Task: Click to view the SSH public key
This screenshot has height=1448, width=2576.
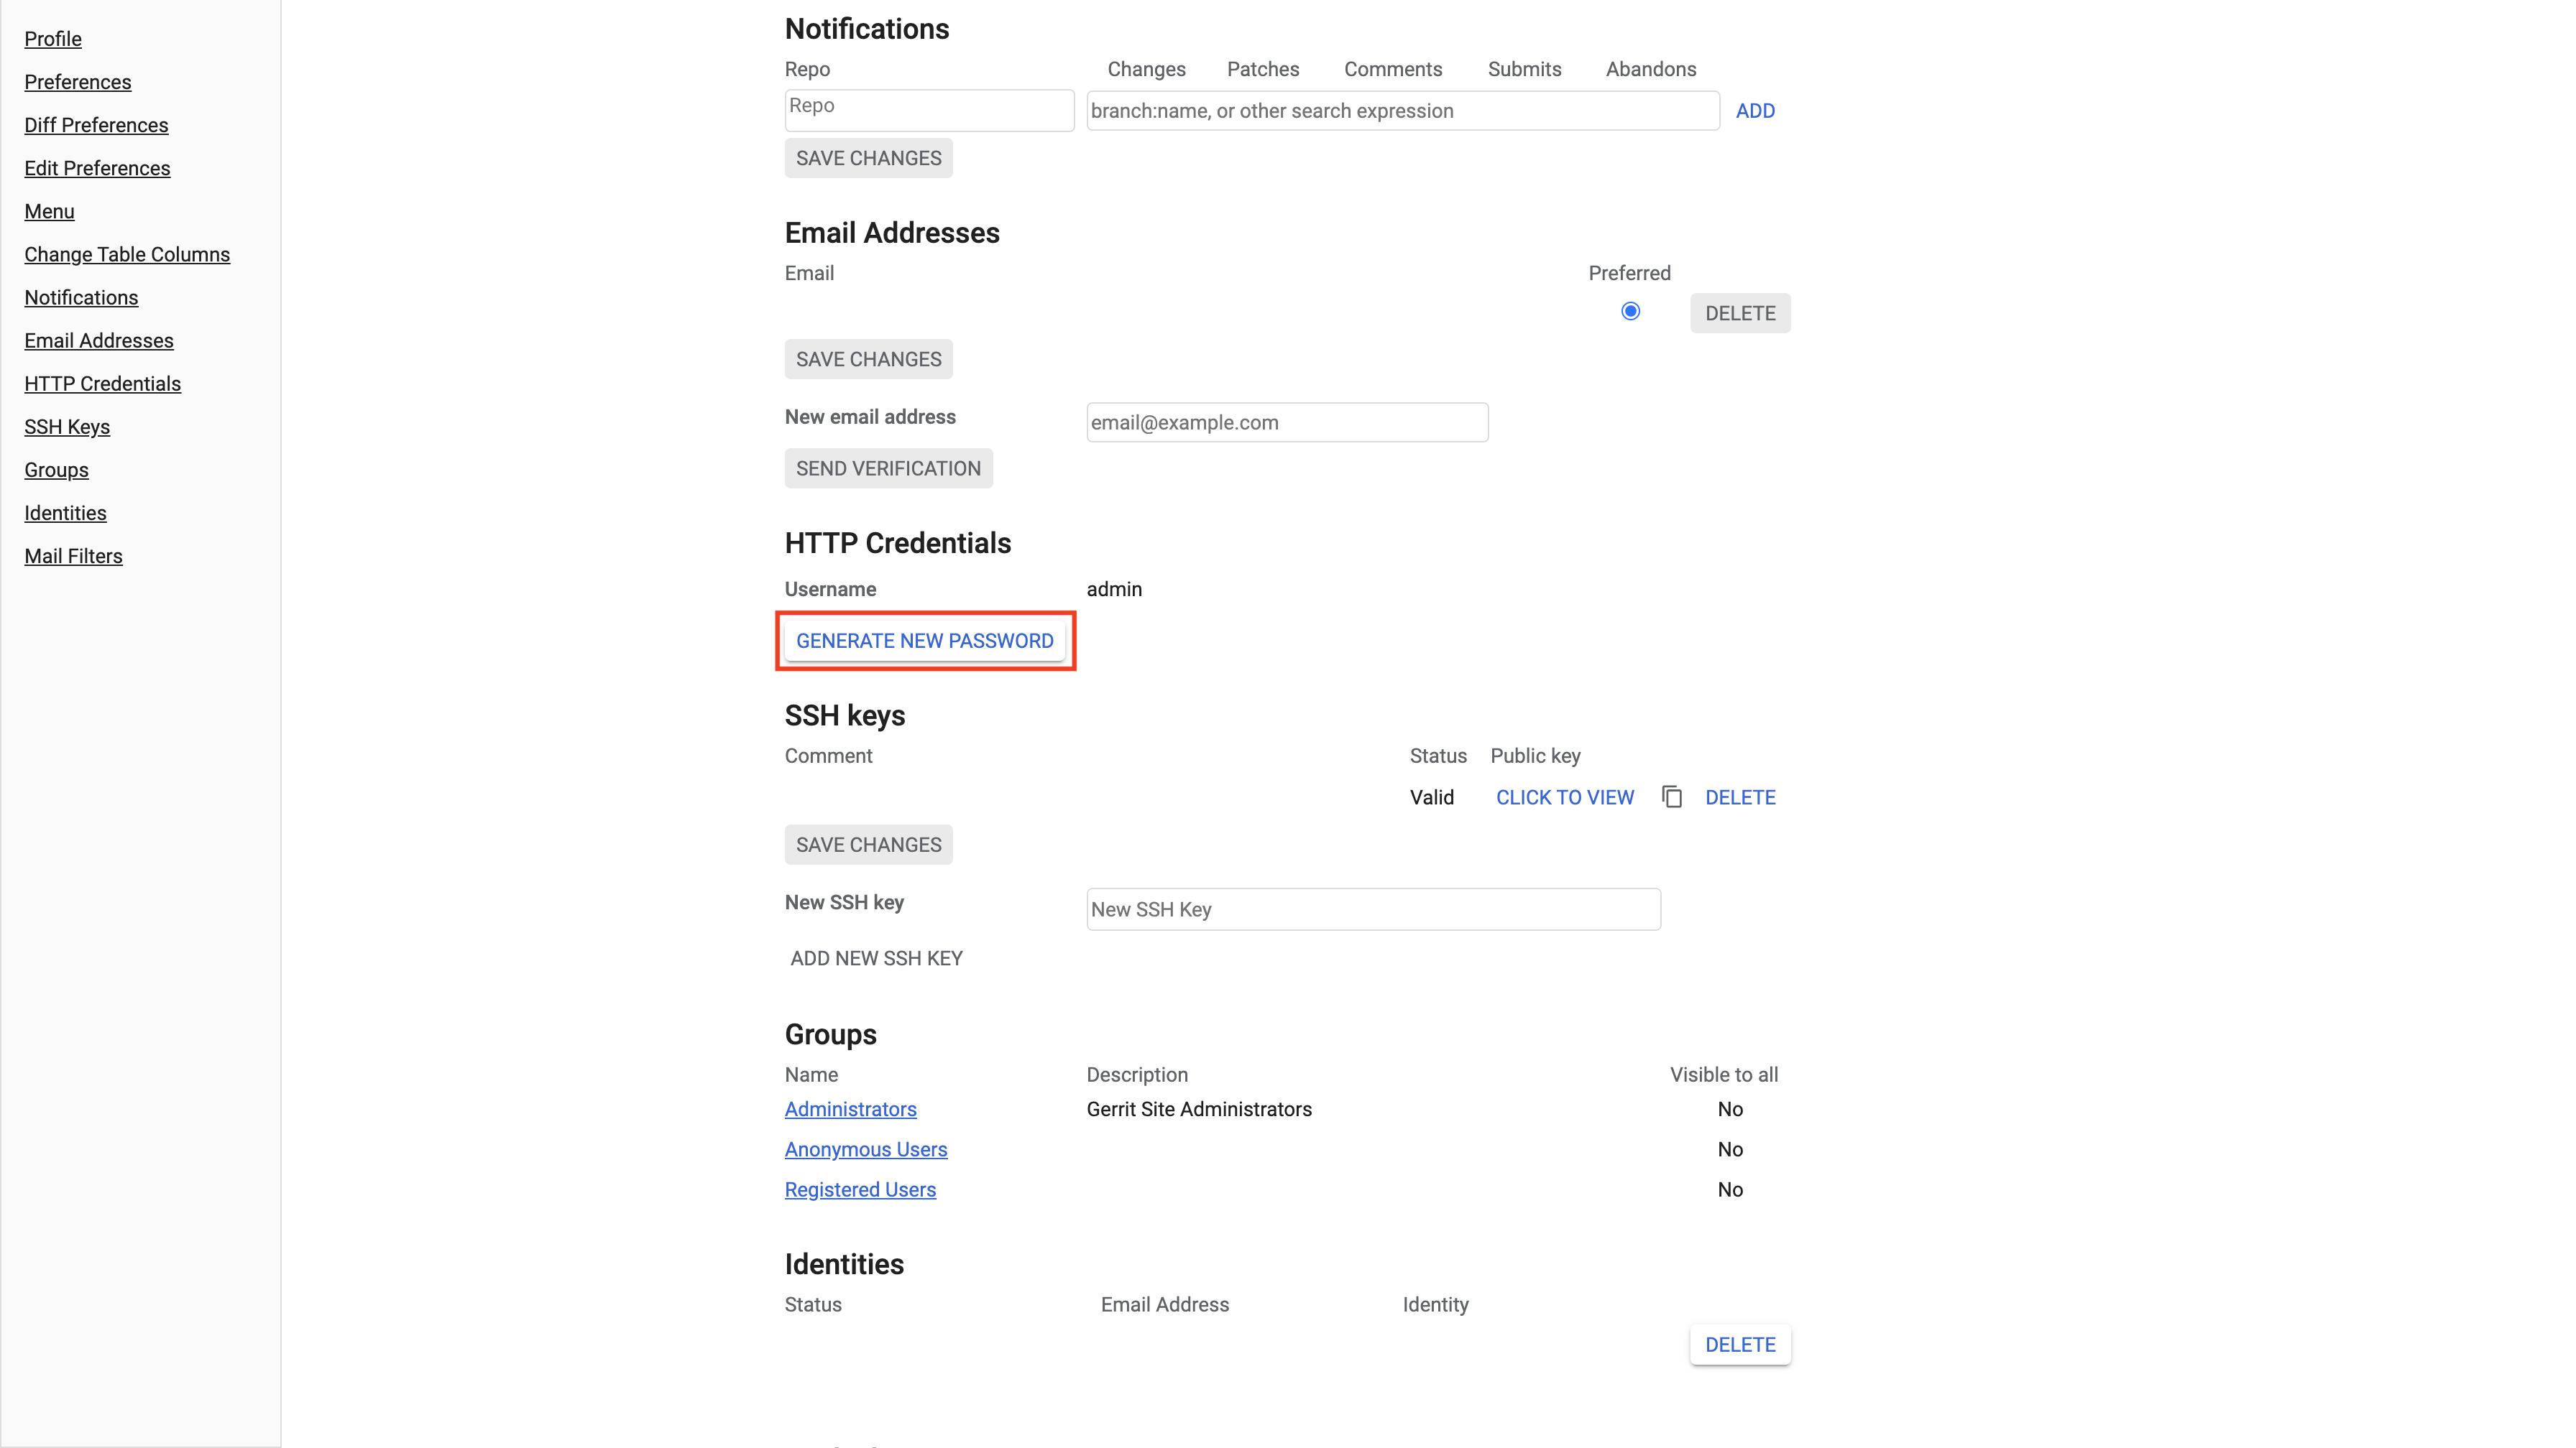Action: (1564, 797)
